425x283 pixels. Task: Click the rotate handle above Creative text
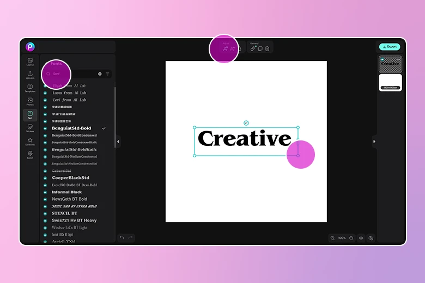click(246, 123)
